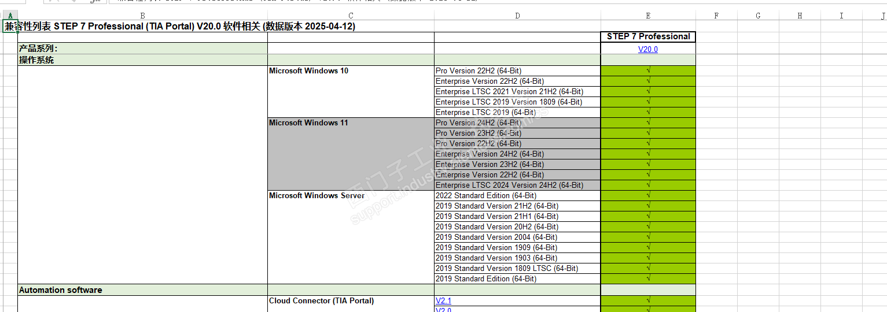
Task: Select column E header
Action: coord(648,16)
